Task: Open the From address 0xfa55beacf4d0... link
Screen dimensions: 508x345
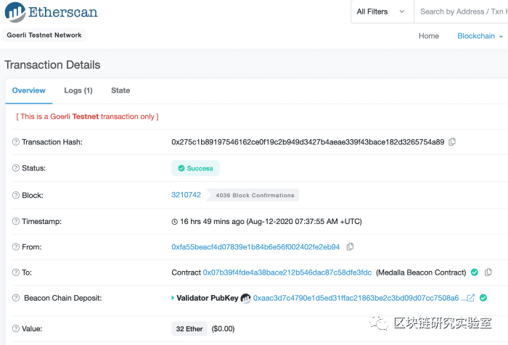Action: point(255,247)
